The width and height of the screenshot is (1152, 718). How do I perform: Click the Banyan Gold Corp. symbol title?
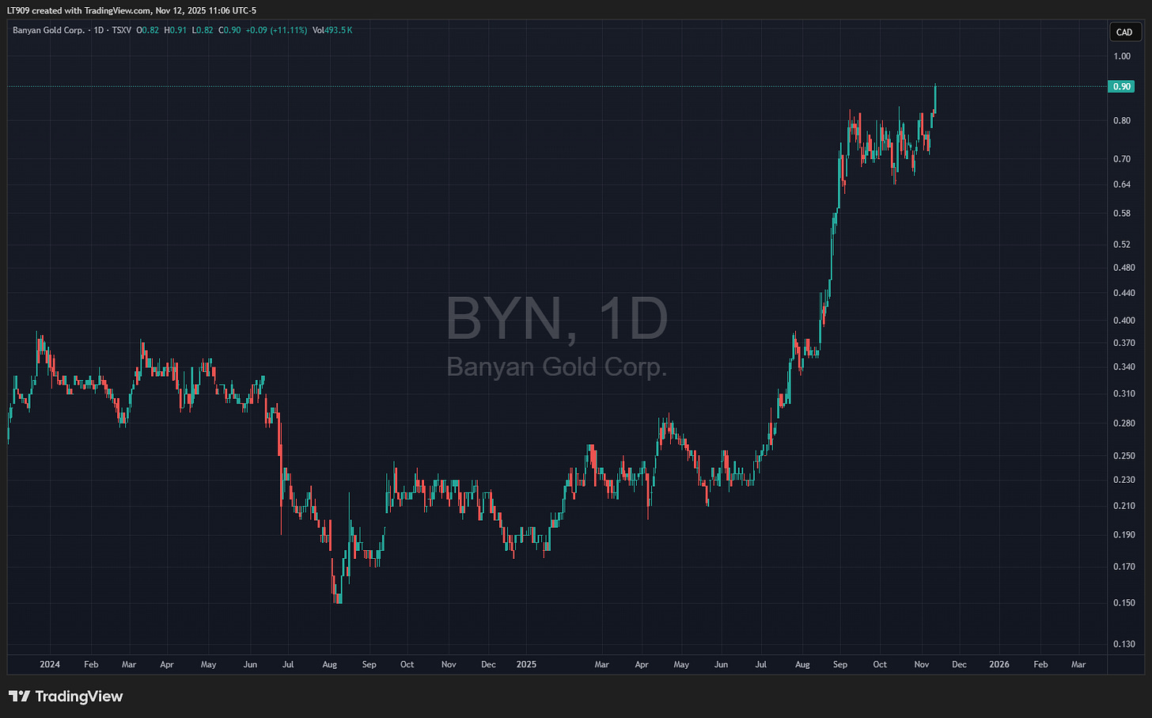48,30
